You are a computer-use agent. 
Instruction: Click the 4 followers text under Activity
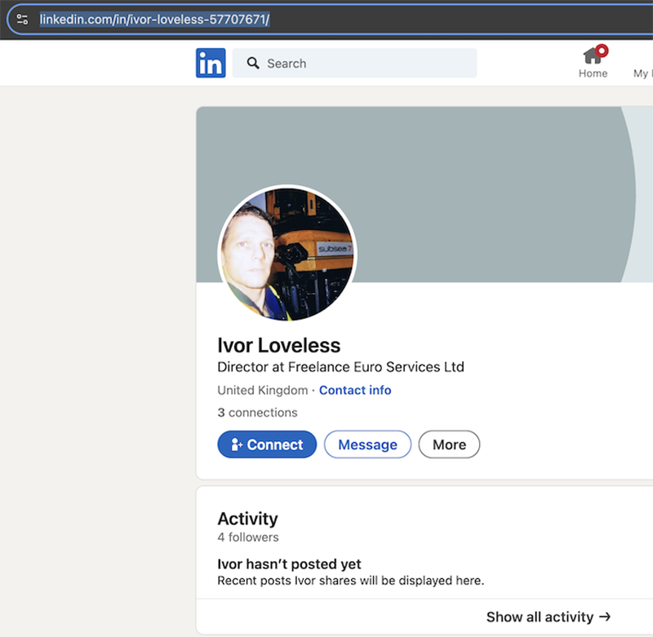click(248, 537)
